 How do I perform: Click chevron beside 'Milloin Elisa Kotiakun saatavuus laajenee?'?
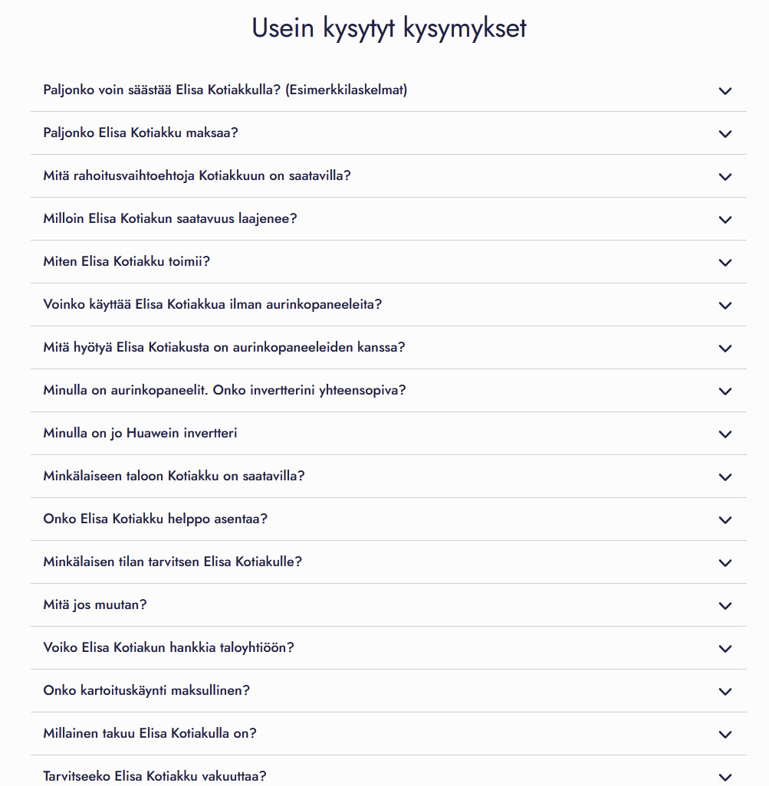pyautogui.click(x=725, y=220)
